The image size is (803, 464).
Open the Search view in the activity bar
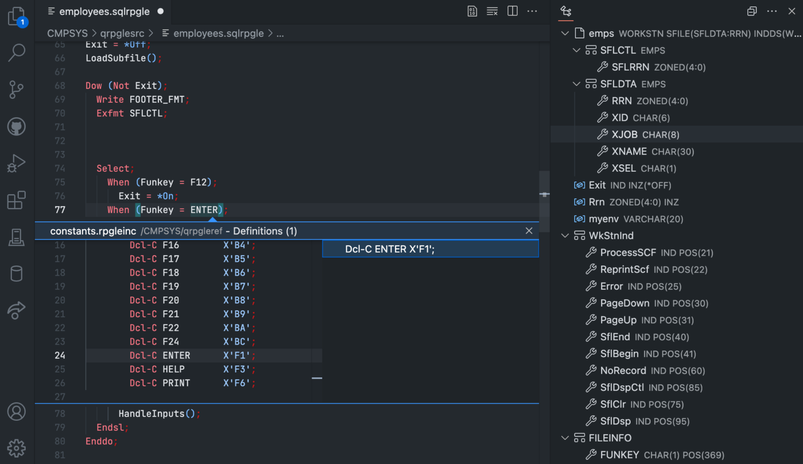pos(16,52)
